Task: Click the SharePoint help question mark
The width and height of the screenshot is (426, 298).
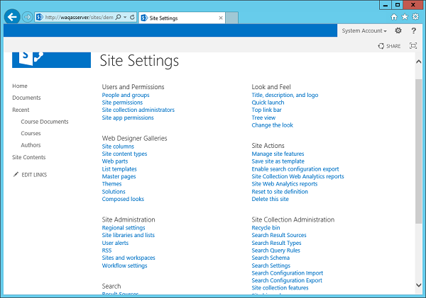Action: 413,30
